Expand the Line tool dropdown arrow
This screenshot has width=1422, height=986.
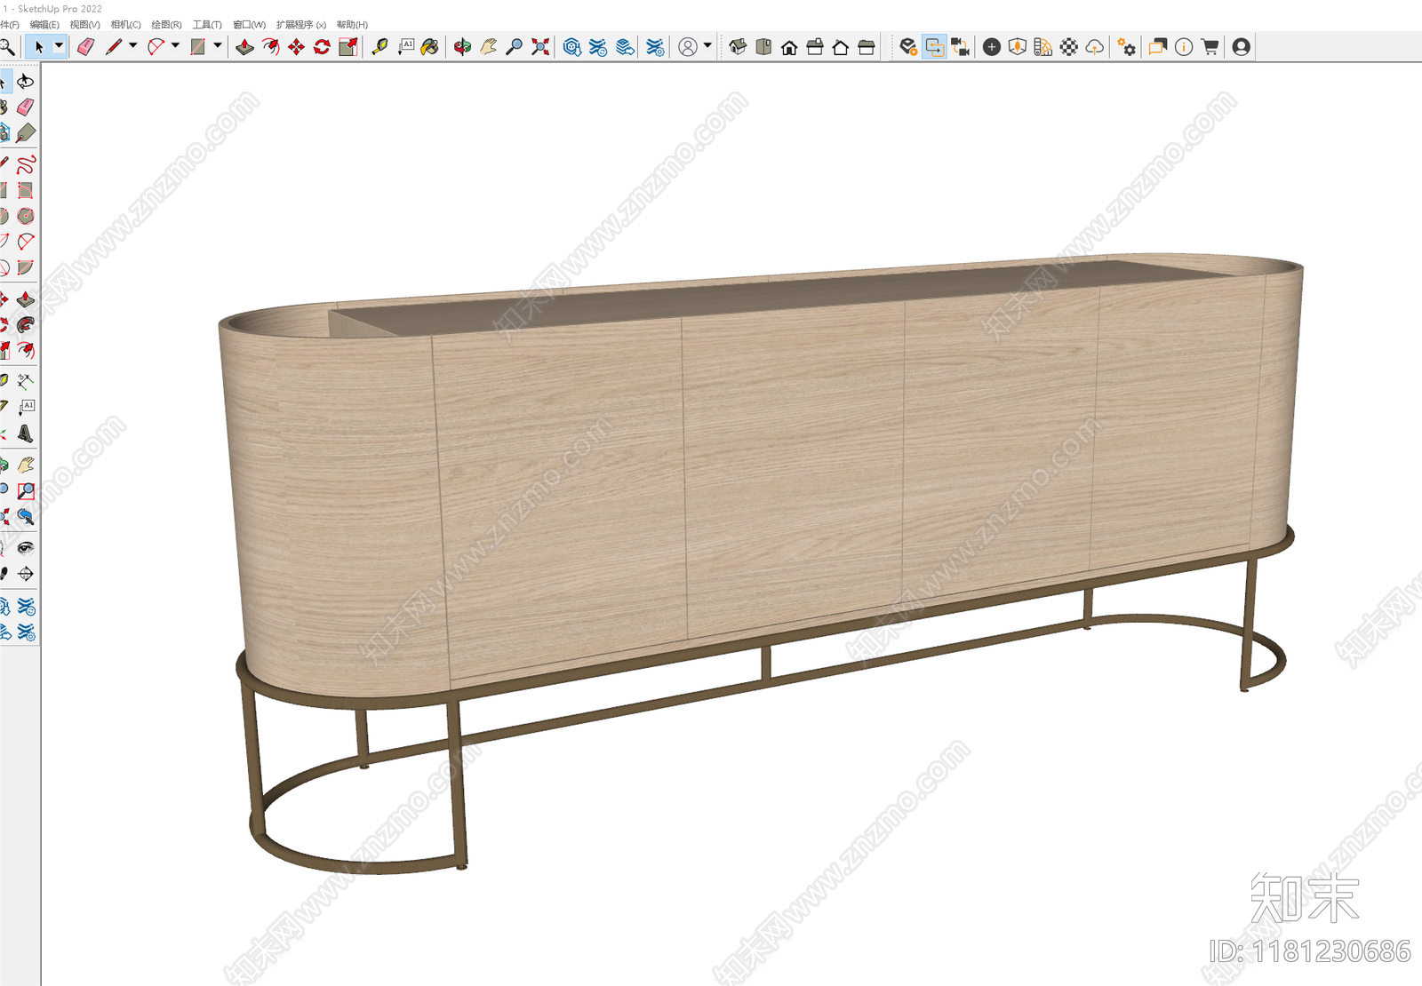pyautogui.click(x=132, y=46)
